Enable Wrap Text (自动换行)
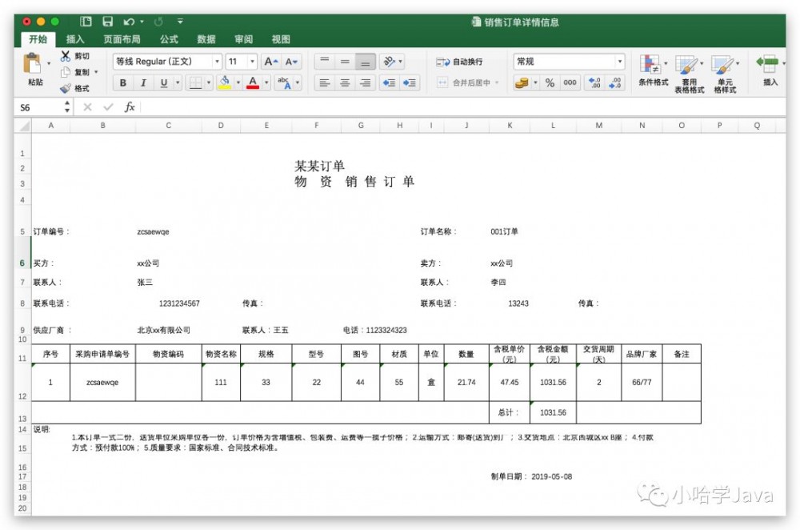 tap(460, 61)
